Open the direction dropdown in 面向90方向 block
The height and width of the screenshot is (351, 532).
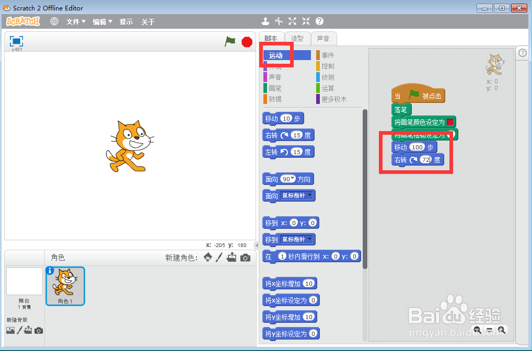292,179
